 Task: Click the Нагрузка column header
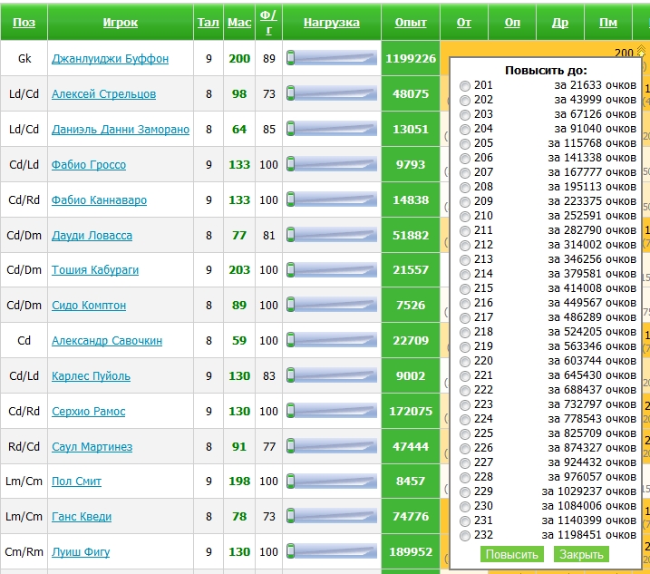[x=331, y=23]
